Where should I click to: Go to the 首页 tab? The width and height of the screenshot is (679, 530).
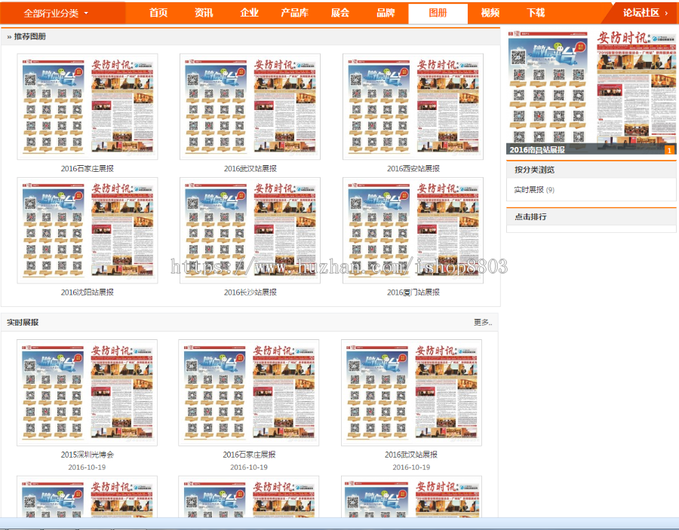(x=158, y=13)
